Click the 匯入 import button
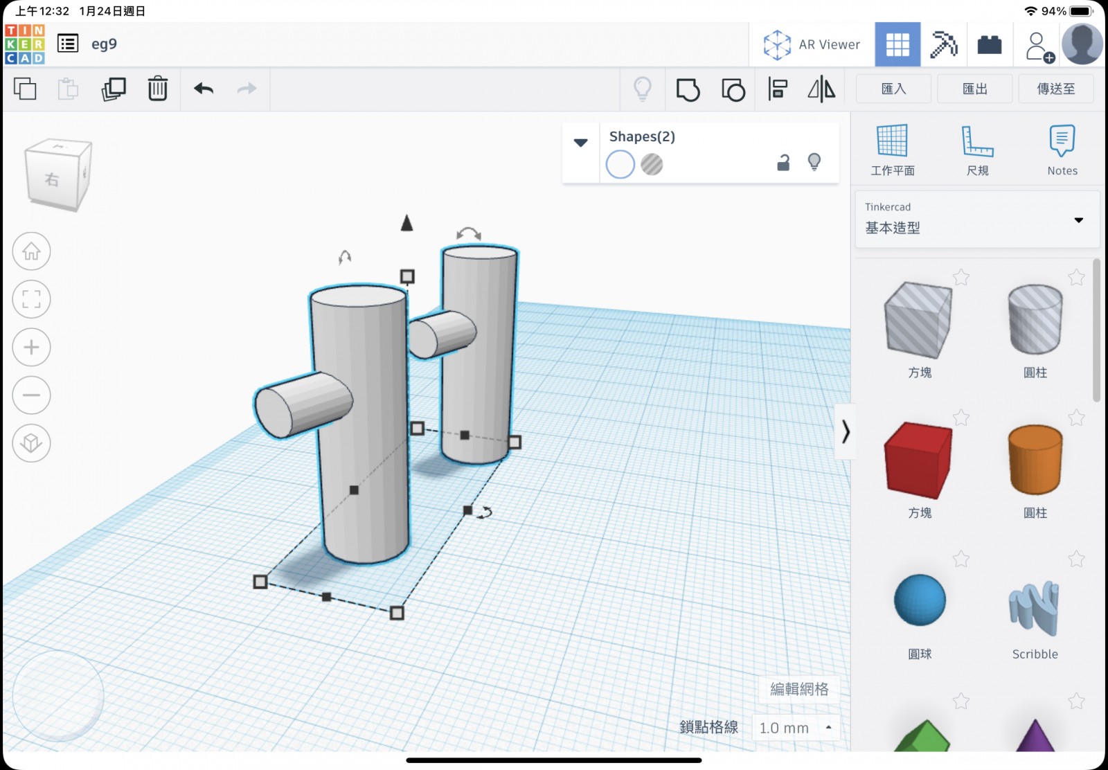Image resolution: width=1108 pixels, height=770 pixels. tap(893, 89)
